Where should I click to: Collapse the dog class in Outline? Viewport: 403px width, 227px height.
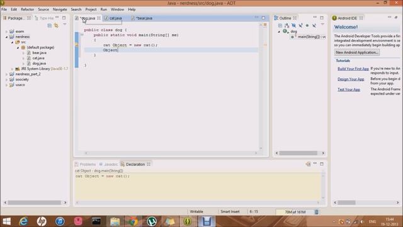pos(279,32)
